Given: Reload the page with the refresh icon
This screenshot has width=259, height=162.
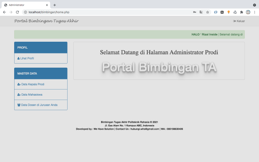Looking at the screenshot, I should point(17,12).
